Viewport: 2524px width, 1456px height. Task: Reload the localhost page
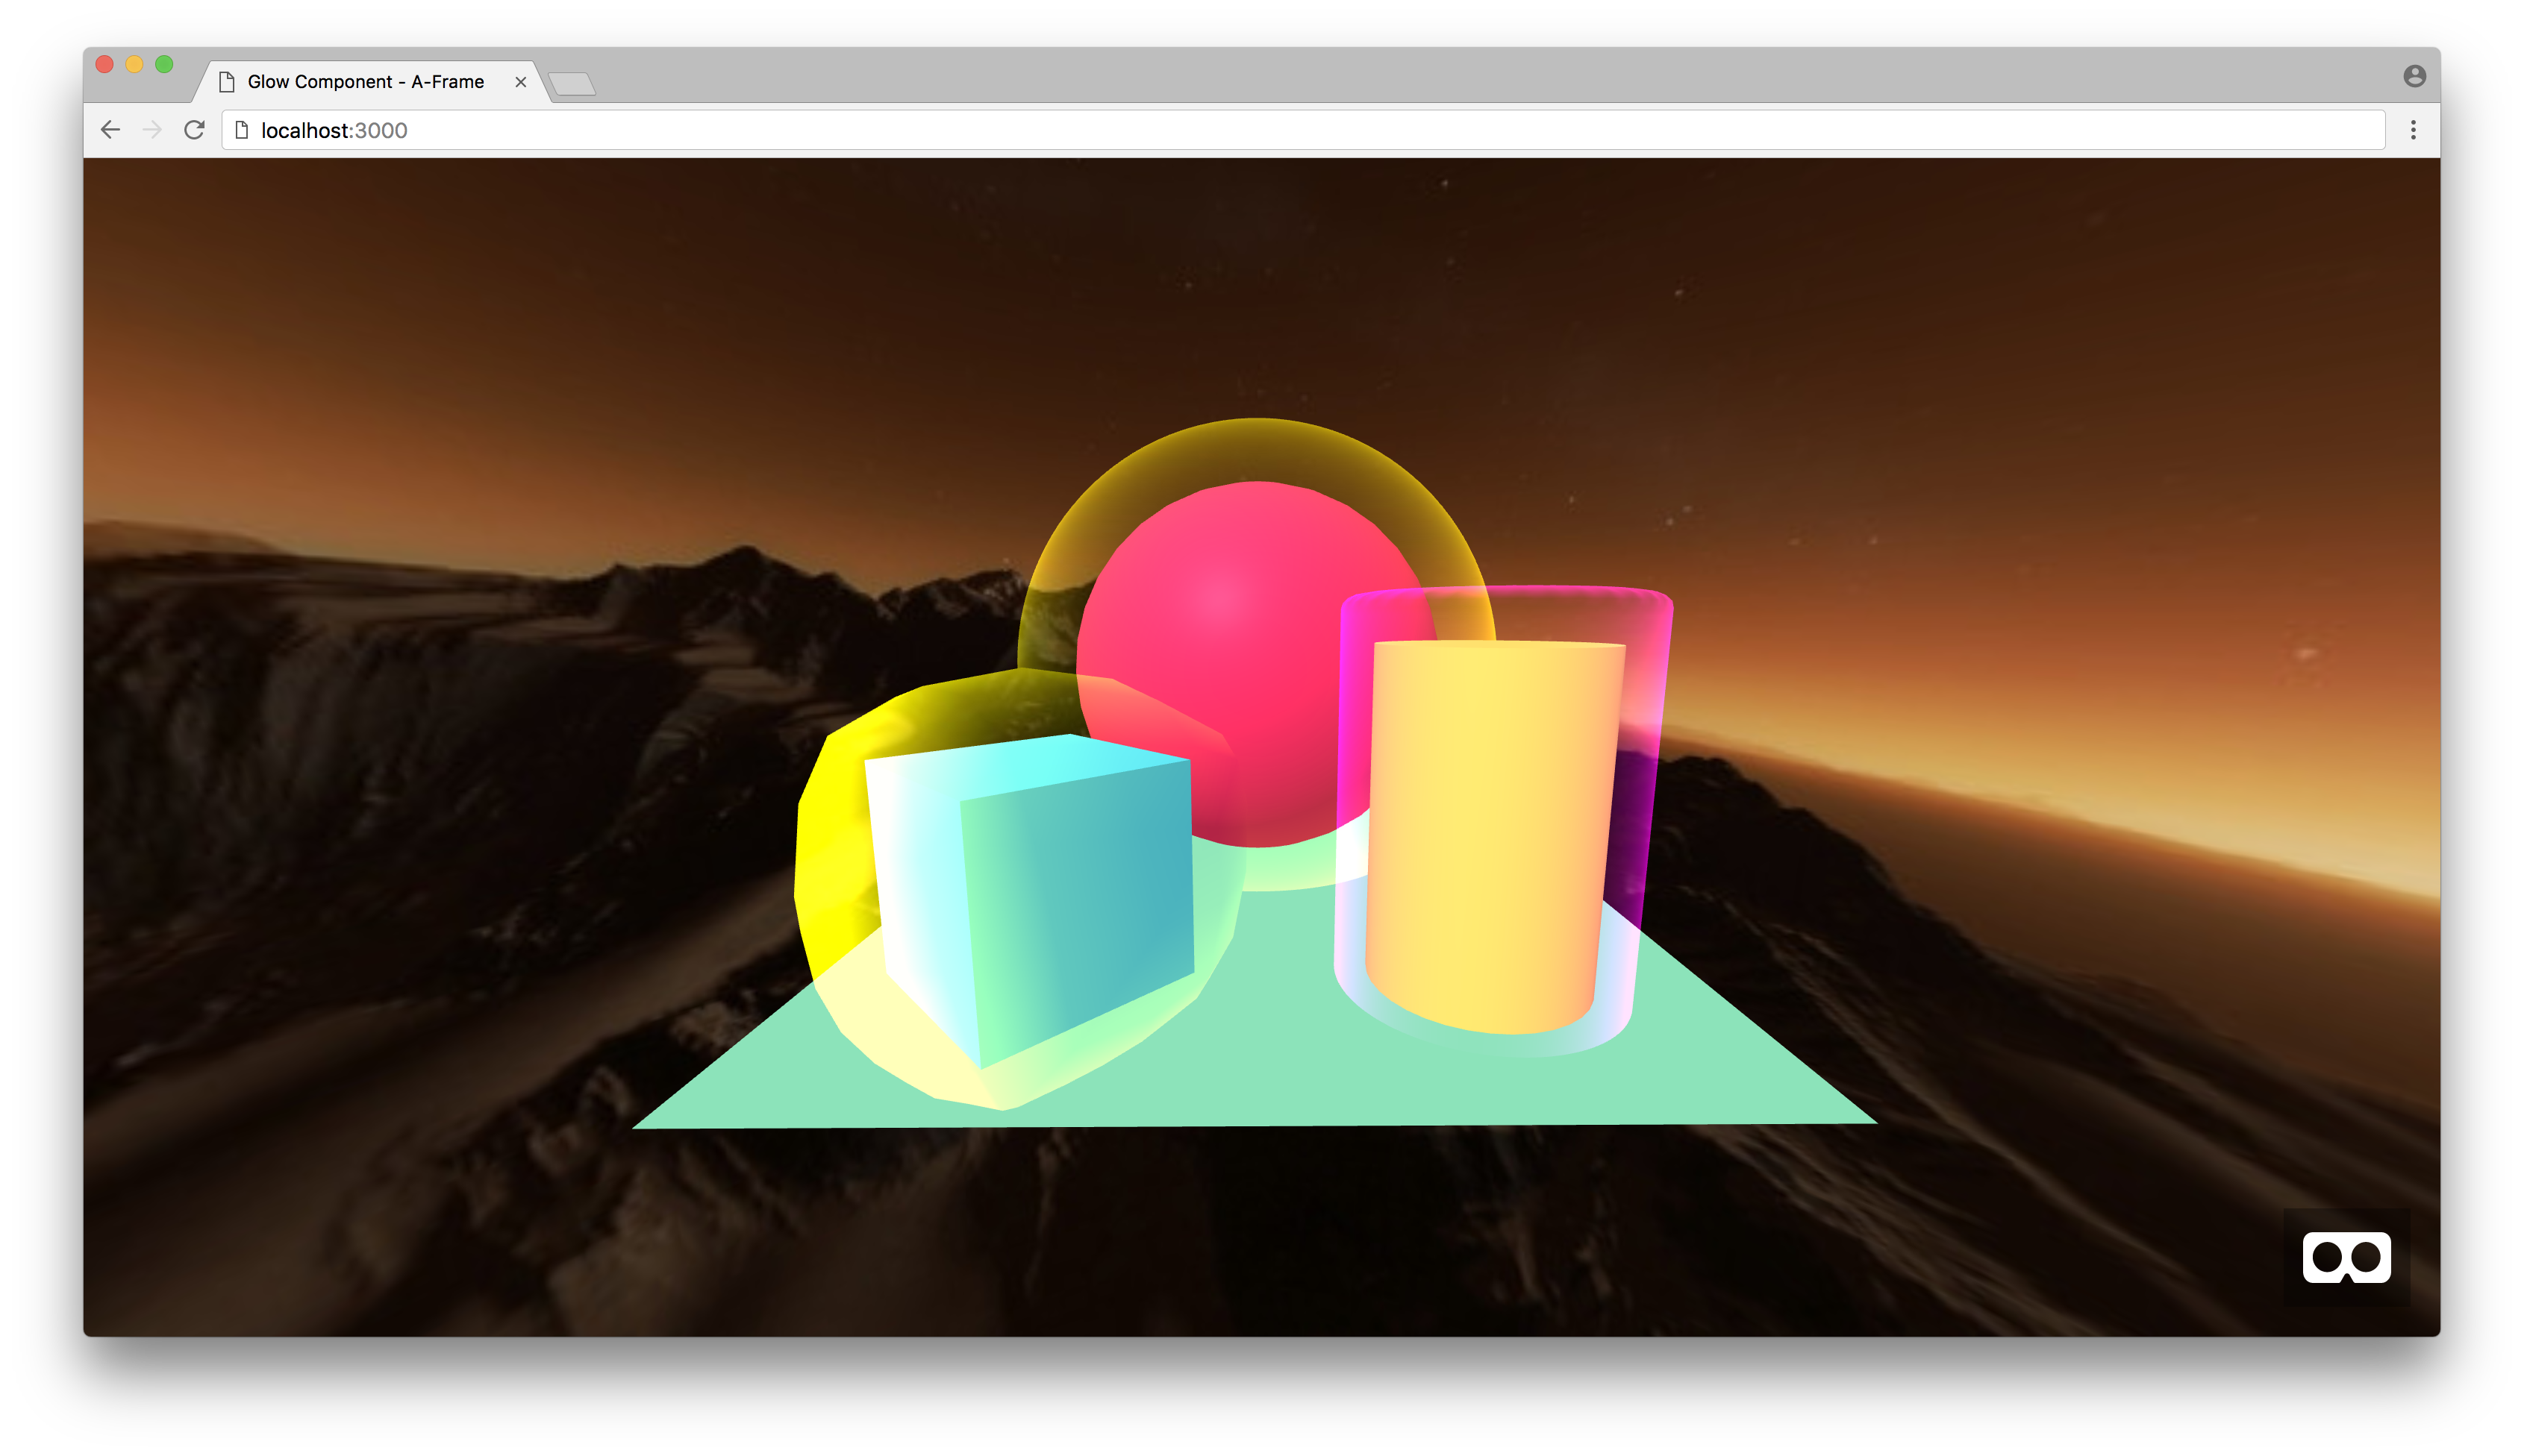[x=194, y=130]
